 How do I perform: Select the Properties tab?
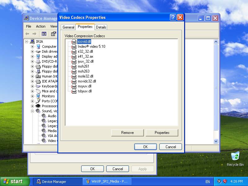click(x=85, y=27)
